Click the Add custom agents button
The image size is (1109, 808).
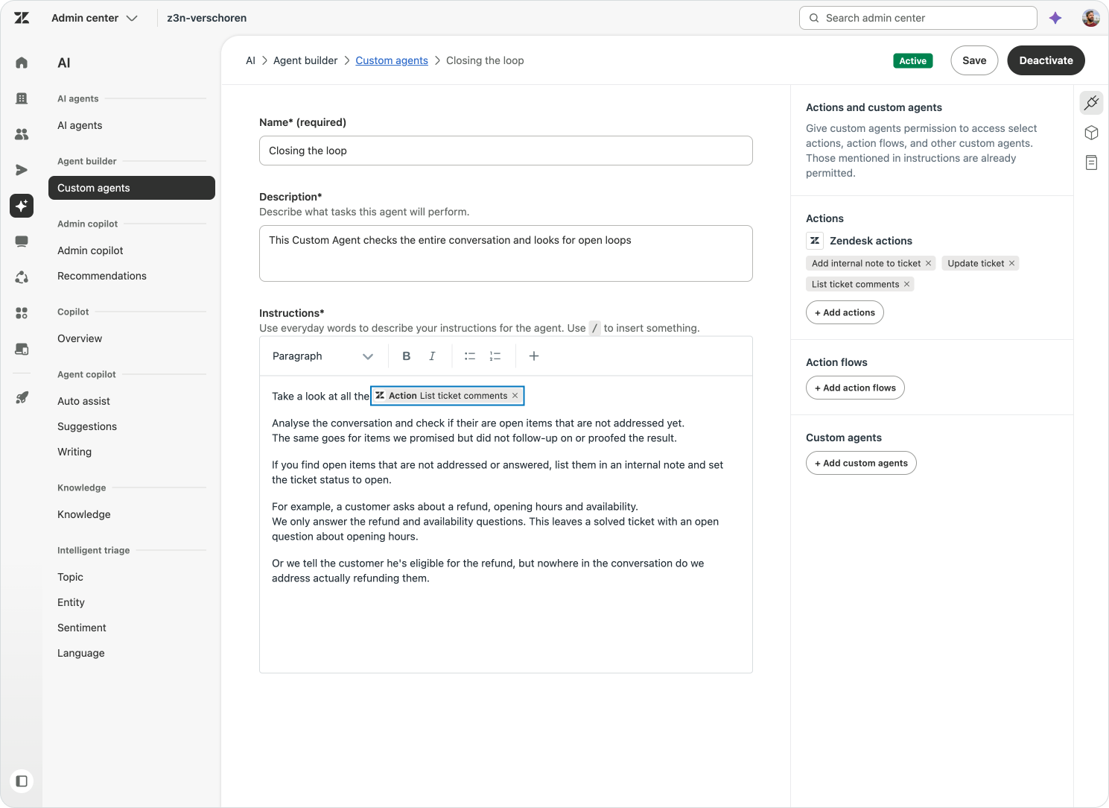click(x=861, y=463)
